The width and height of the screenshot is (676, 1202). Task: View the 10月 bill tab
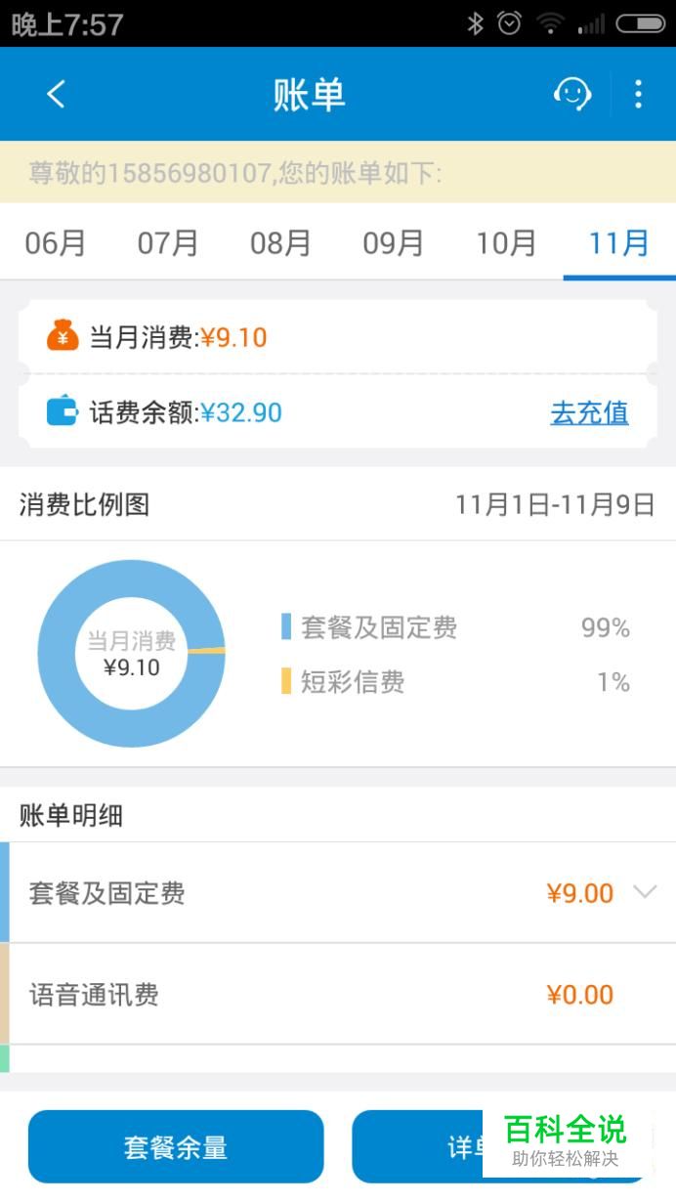506,242
